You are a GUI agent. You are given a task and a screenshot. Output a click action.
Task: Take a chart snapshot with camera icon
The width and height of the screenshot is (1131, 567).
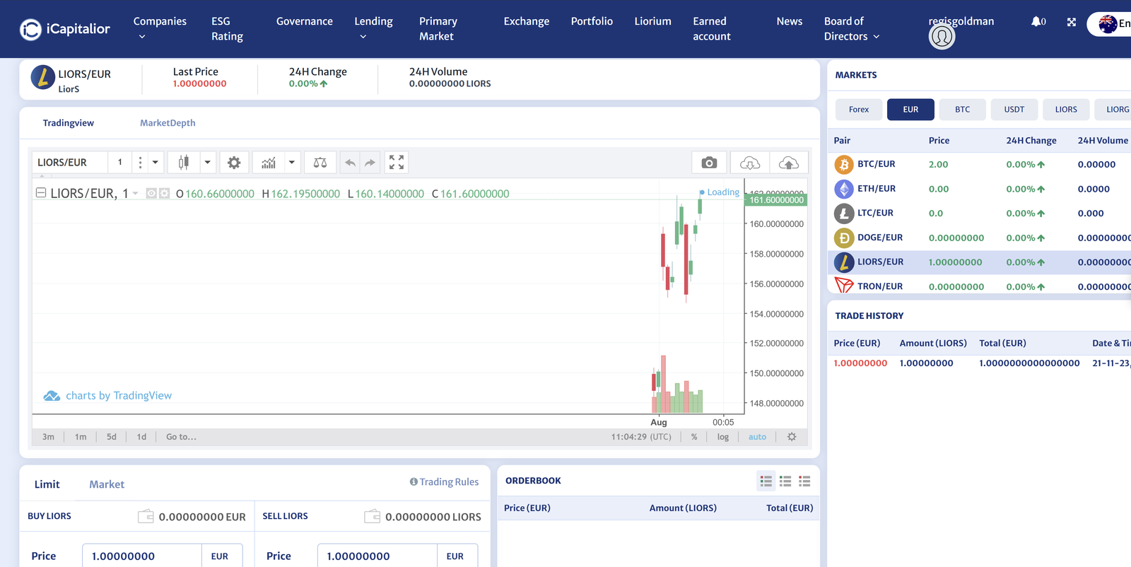click(709, 163)
